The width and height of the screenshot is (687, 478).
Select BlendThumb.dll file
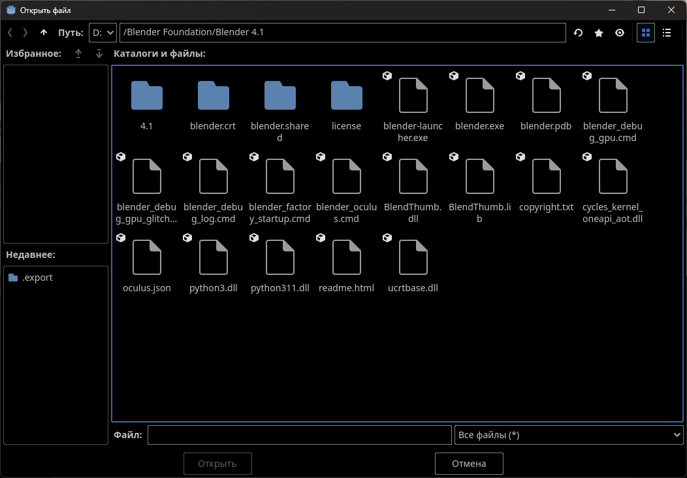413,187
